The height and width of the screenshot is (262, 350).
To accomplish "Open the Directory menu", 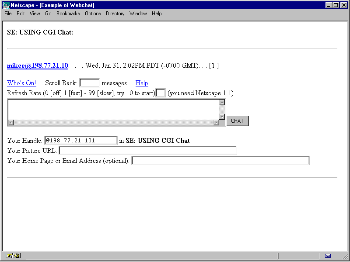I will (x=115, y=14).
